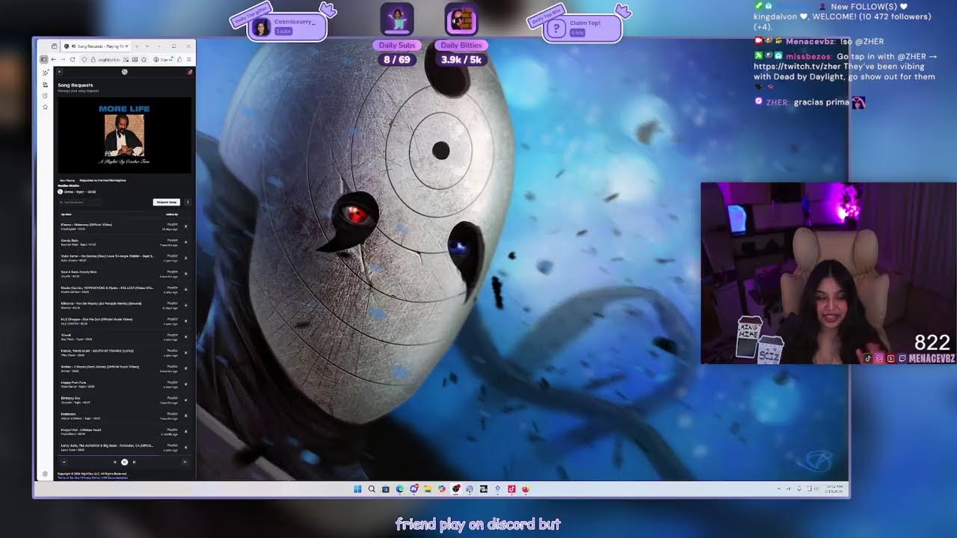Go back in the browser
The width and height of the screenshot is (957, 538).
coord(54,59)
